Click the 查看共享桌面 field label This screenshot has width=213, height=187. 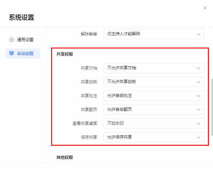click(x=85, y=123)
